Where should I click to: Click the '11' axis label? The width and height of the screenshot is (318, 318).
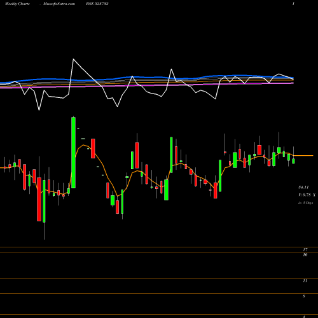click(305, 280)
